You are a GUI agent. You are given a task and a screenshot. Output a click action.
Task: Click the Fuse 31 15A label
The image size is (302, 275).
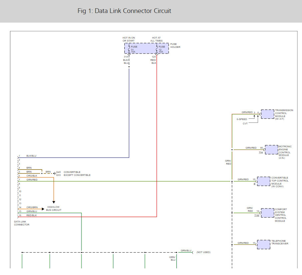click(134, 49)
